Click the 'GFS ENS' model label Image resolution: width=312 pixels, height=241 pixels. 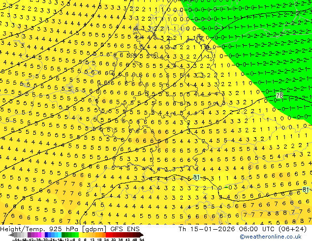click(x=125, y=229)
